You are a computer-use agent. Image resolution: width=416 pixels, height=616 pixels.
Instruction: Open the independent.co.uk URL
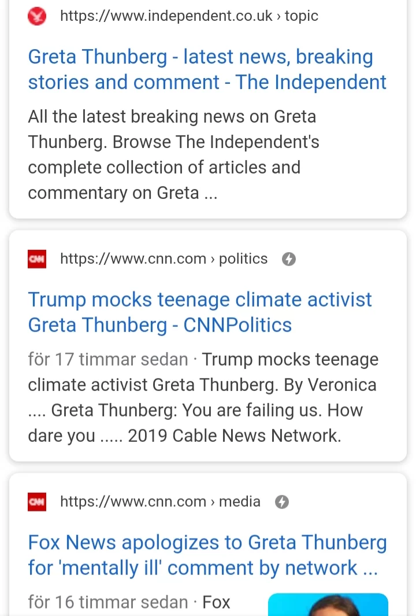coord(166,16)
